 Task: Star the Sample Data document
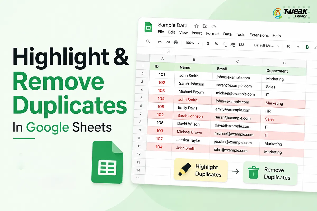(196, 26)
